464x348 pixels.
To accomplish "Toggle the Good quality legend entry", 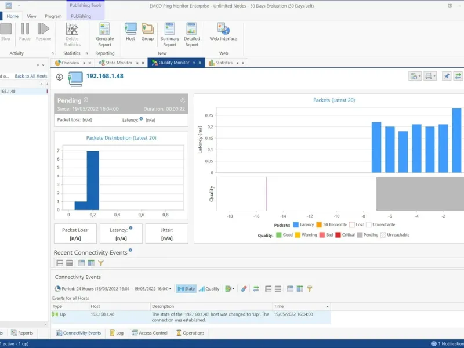I will tap(284, 235).
